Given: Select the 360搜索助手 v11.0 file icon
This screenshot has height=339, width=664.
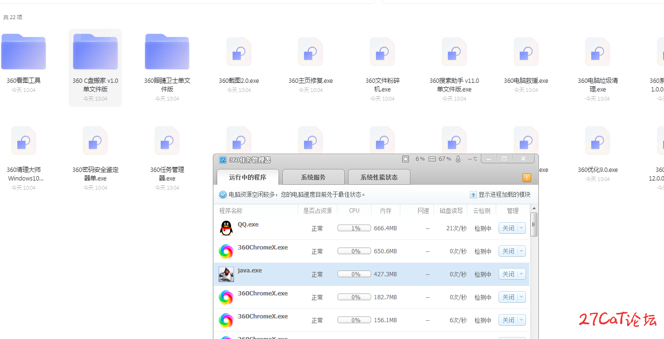Looking at the screenshot, I should (x=454, y=51).
